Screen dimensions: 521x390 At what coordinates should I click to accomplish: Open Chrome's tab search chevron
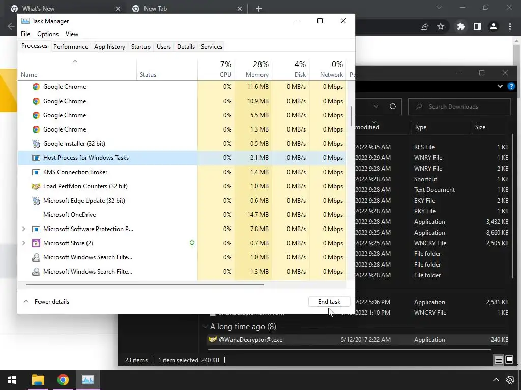(439, 7)
